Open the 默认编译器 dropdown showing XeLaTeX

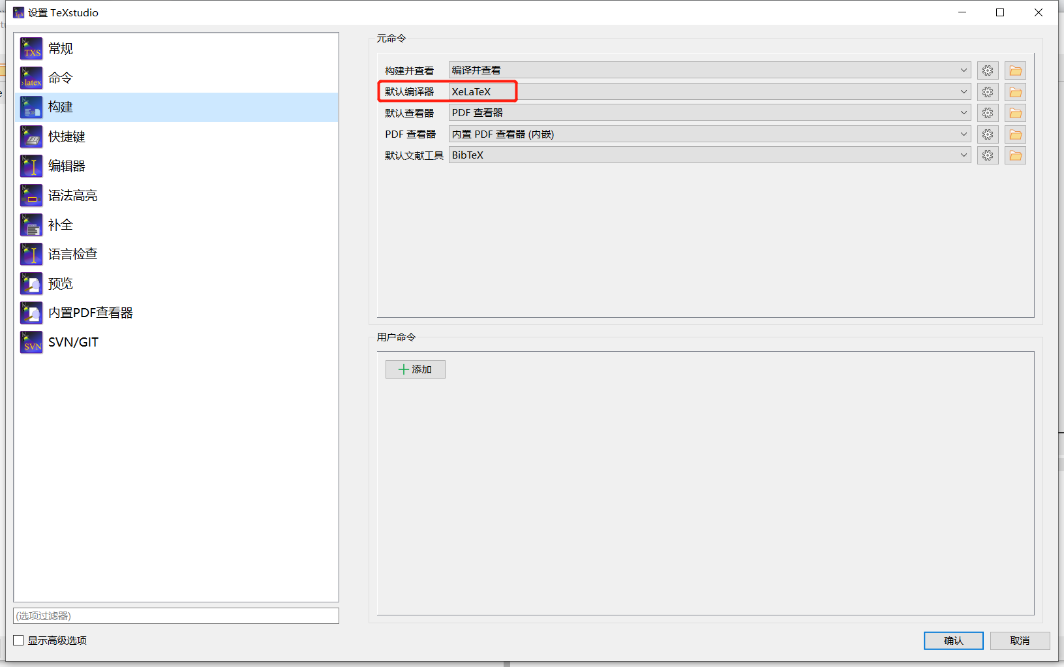pyautogui.click(x=710, y=92)
